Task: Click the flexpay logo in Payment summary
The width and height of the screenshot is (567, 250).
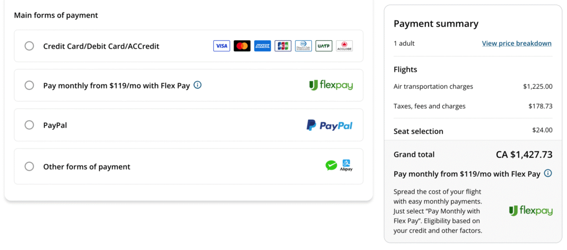Action: (x=530, y=210)
